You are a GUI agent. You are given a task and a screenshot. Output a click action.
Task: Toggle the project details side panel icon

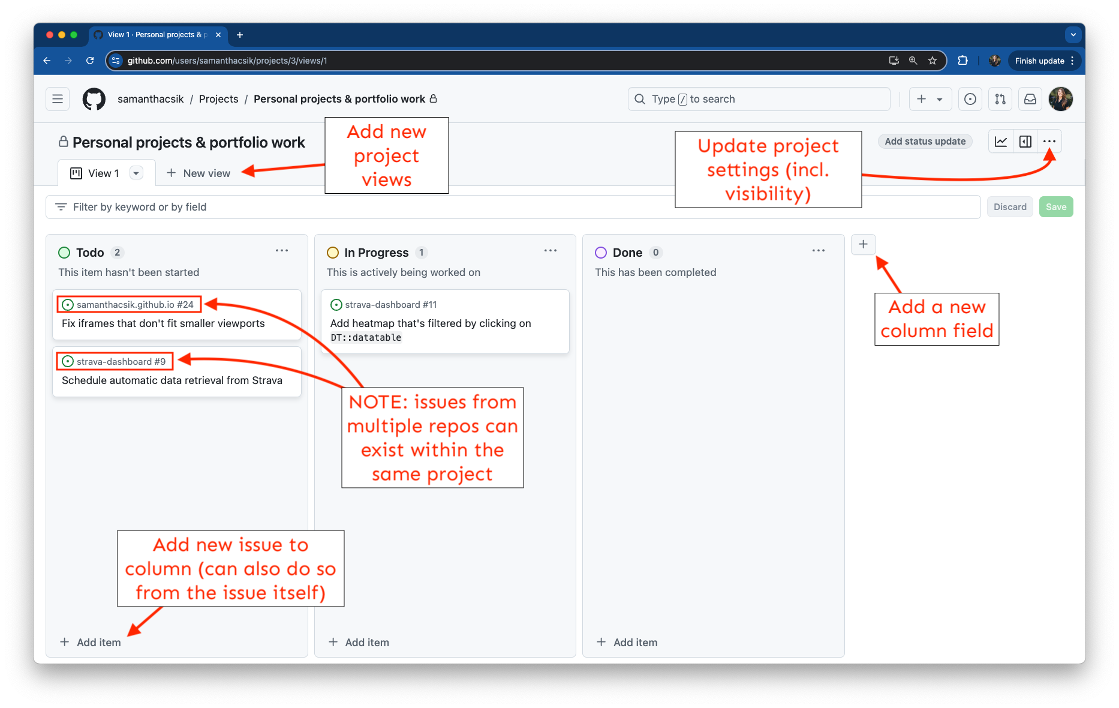(1025, 142)
